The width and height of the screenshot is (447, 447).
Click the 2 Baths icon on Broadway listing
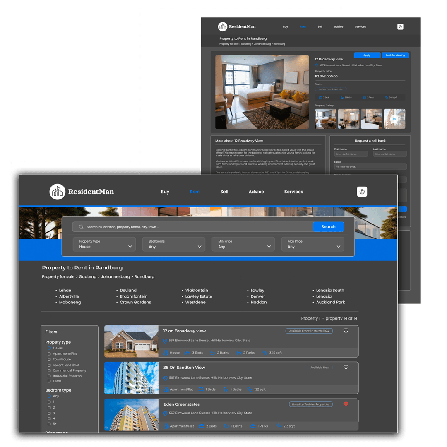[213, 353]
